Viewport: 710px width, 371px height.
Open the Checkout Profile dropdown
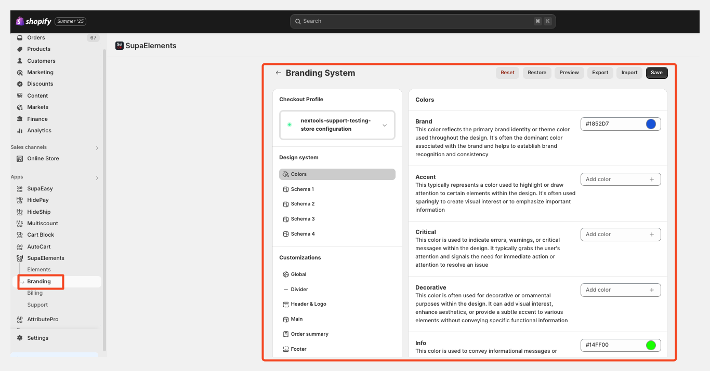point(337,125)
